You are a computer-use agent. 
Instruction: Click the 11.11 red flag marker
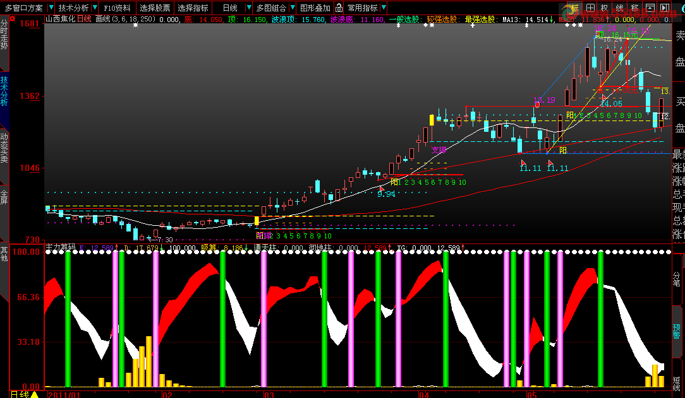[x=523, y=163]
